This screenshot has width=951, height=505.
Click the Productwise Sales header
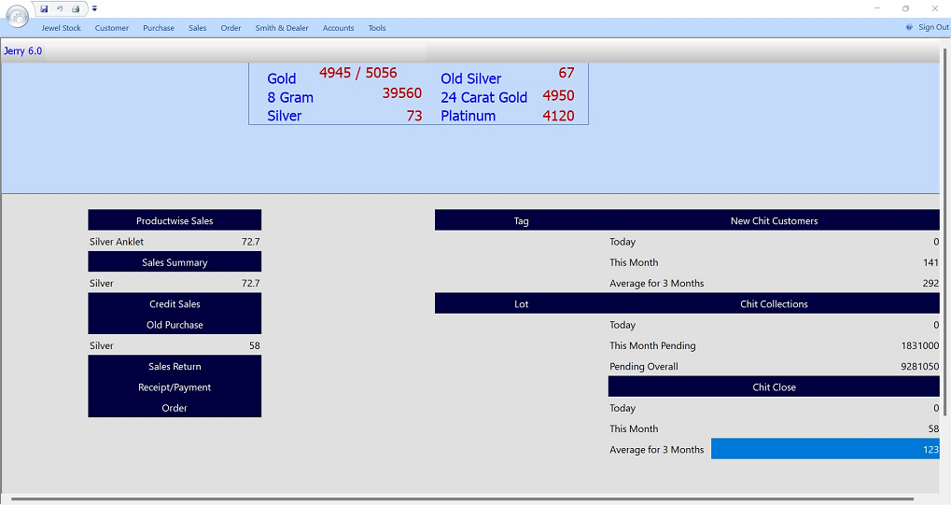pos(175,221)
